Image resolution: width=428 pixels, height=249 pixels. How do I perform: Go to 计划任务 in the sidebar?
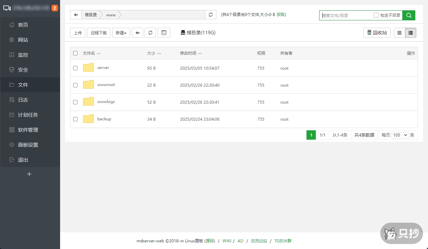[28, 115]
